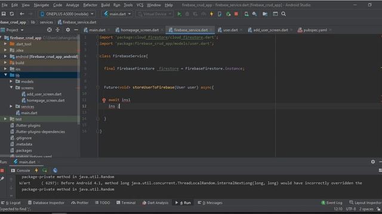Click the 2 spaces indent indicator
This screenshot has height=214, width=382.
point(366,209)
